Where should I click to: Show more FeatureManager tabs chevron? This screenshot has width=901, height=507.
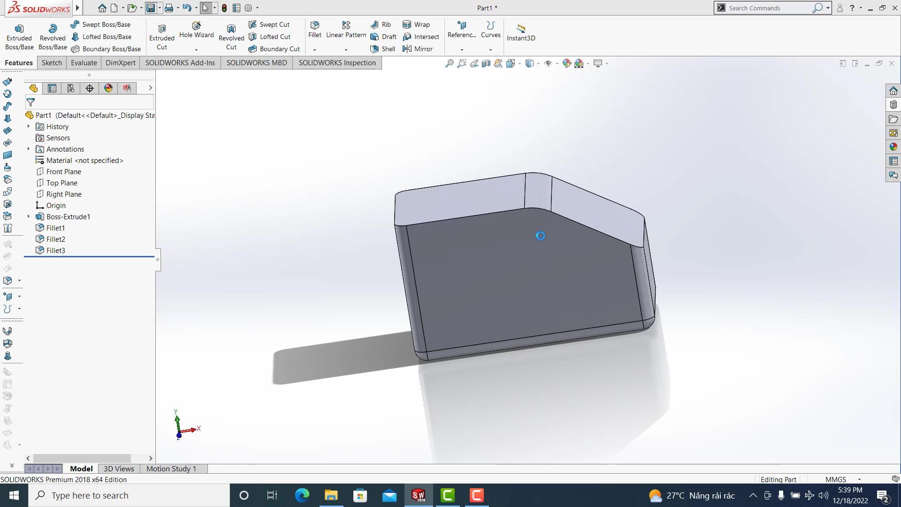[150, 88]
